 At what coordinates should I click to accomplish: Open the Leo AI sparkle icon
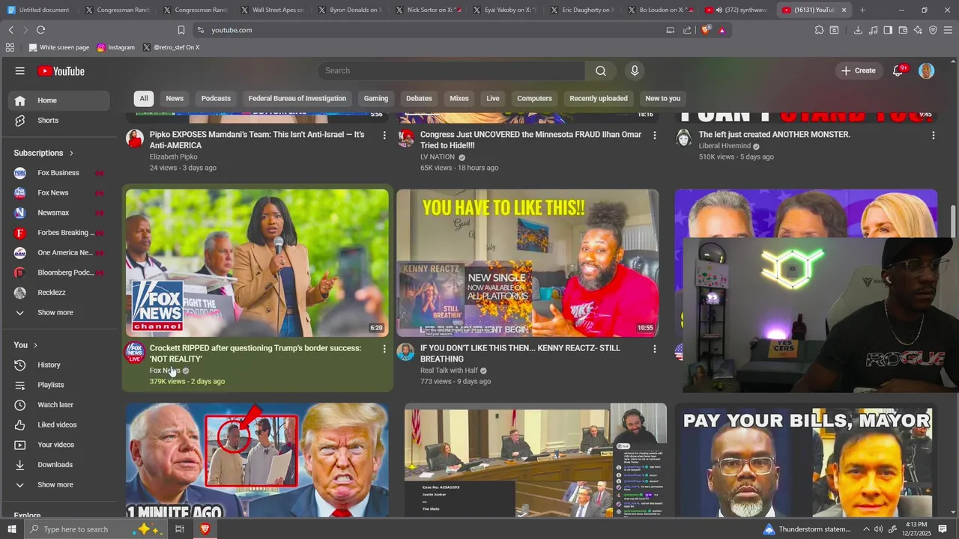(x=919, y=30)
